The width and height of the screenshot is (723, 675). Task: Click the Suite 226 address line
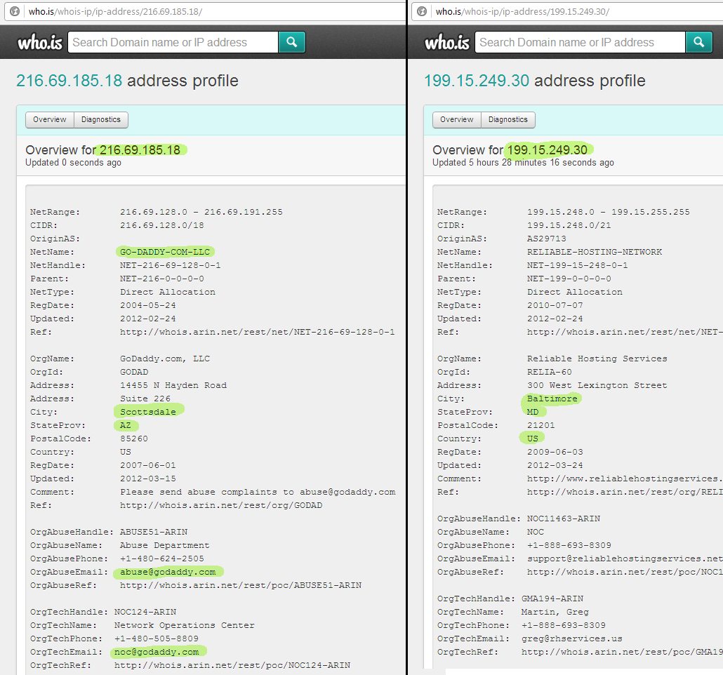(x=145, y=399)
